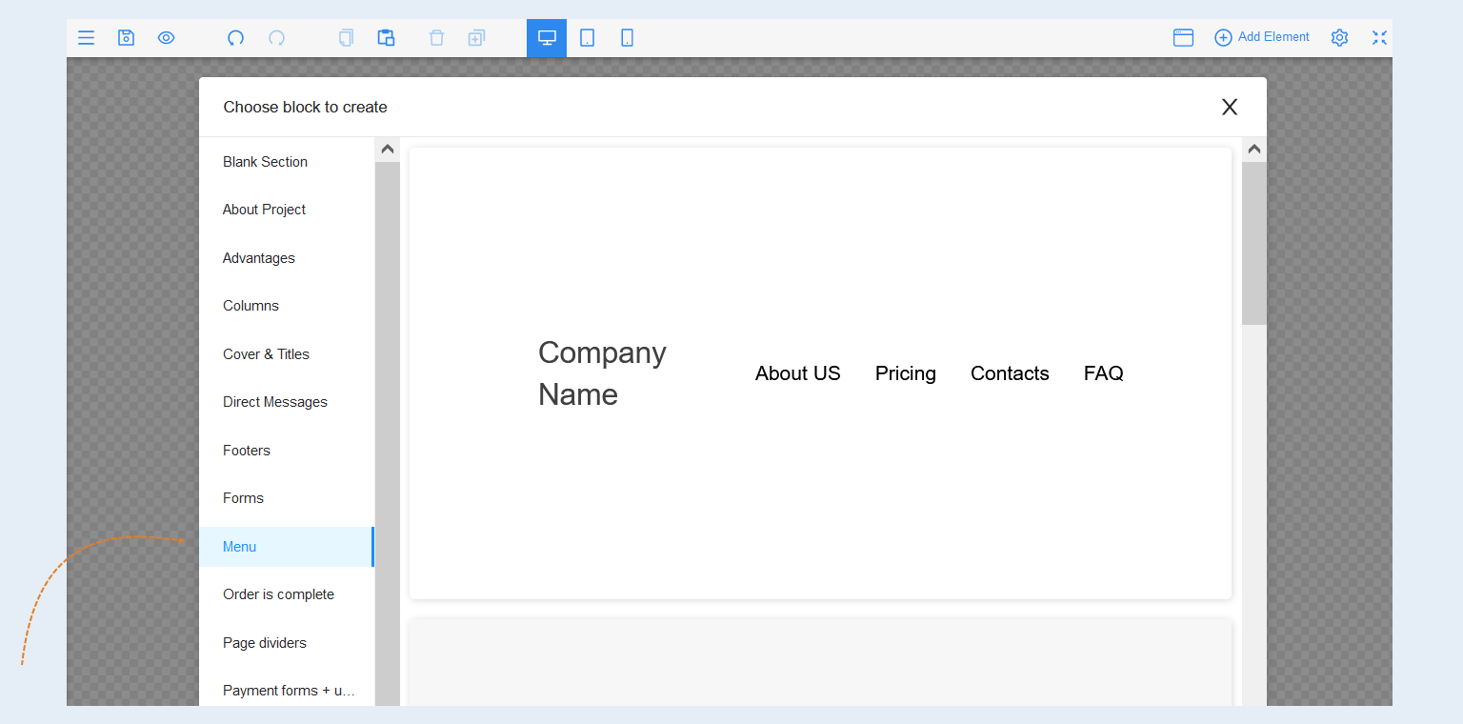Click the save icon in the toolbar
Screen dimensions: 1463x724
tap(126, 38)
